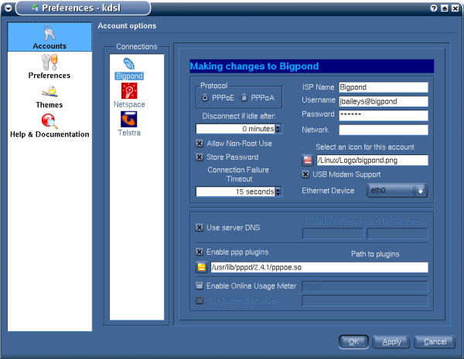Select the Telstra connection icon
464x359 pixels.
[128, 119]
